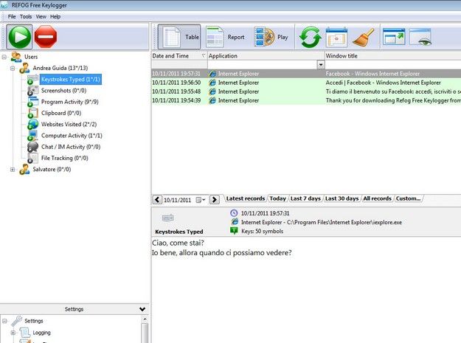Click the Screenshots camera icon in tree
This screenshot has height=343, width=461.
[33, 91]
